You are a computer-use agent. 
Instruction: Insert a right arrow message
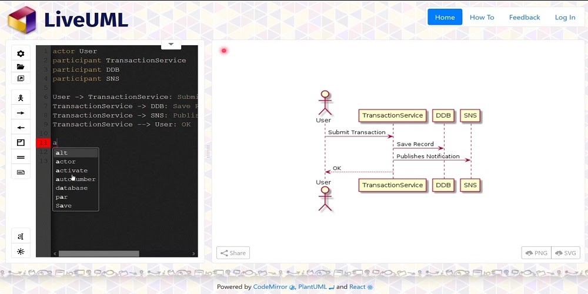tap(21, 113)
